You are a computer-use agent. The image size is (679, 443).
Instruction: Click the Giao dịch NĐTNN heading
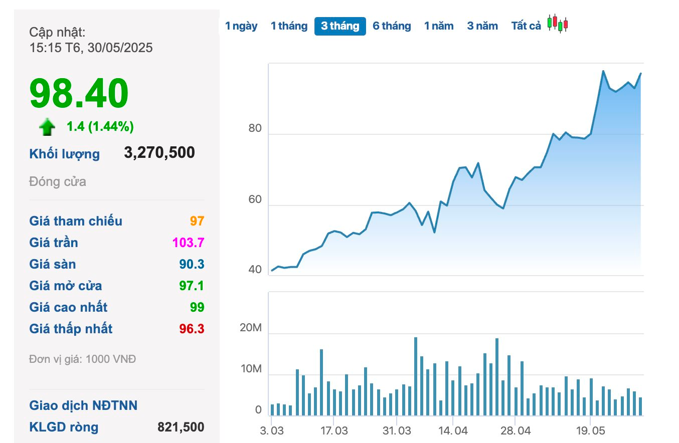[x=83, y=405]
